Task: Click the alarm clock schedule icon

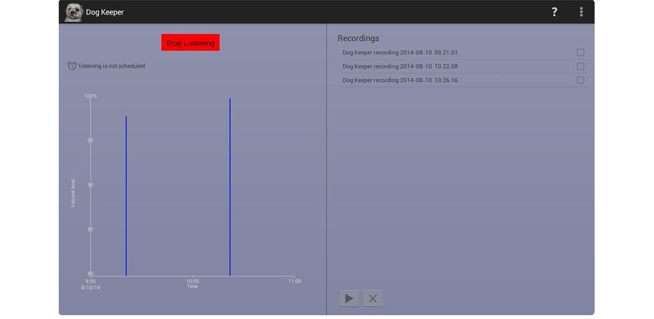Action: (x=72, y=66)
